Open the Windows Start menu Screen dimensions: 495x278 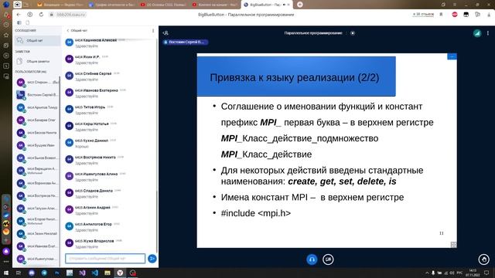pyautogui.click(x=6, y=273)
